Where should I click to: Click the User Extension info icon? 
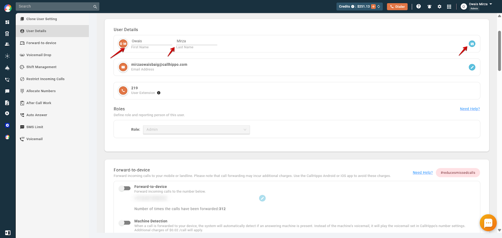pyautogui.click(x=159, y=93)
